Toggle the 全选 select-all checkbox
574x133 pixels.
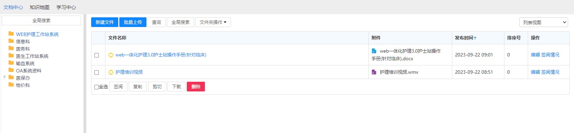click(x=97, y=87)
